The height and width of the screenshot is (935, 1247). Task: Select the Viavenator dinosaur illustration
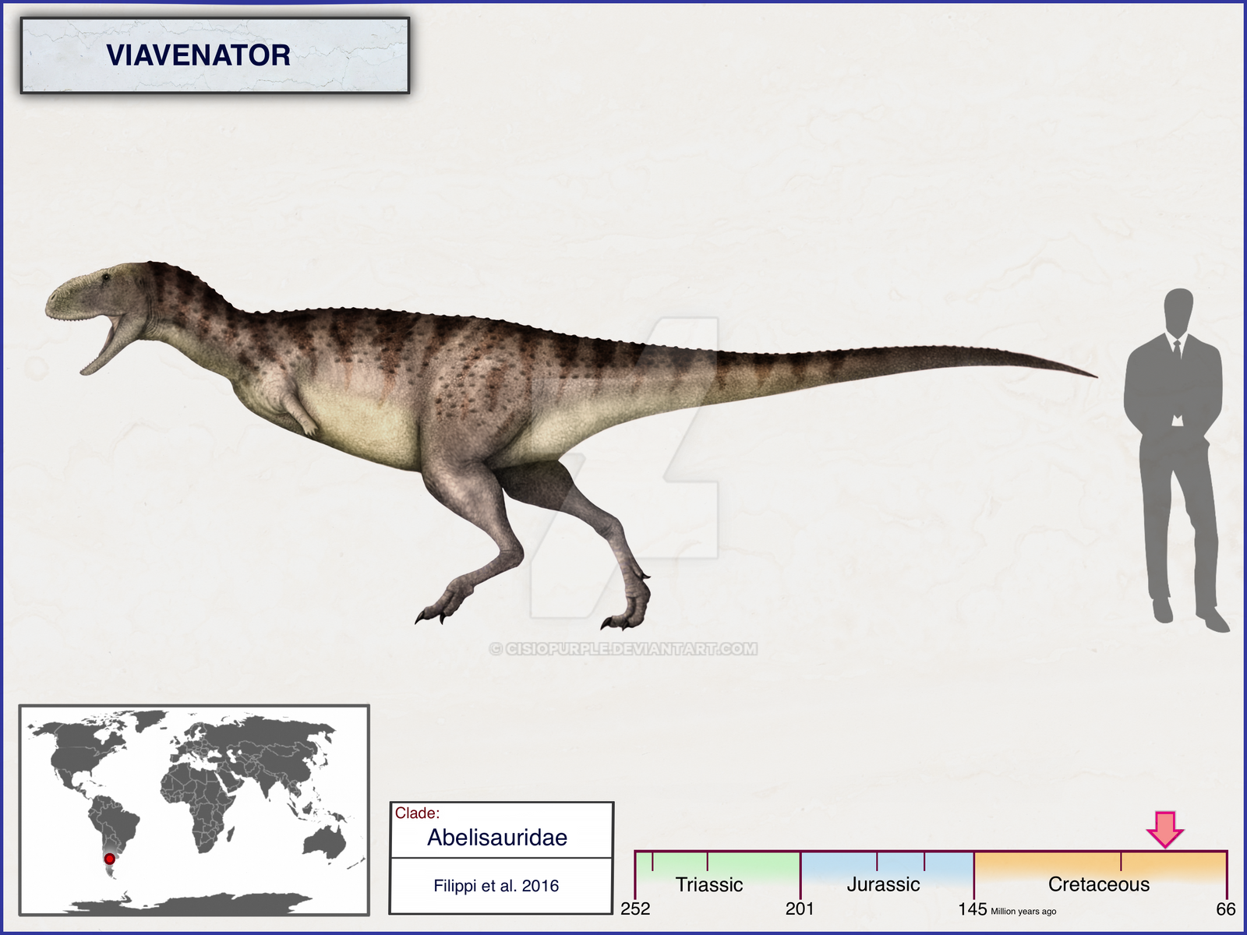click(571, 445)
